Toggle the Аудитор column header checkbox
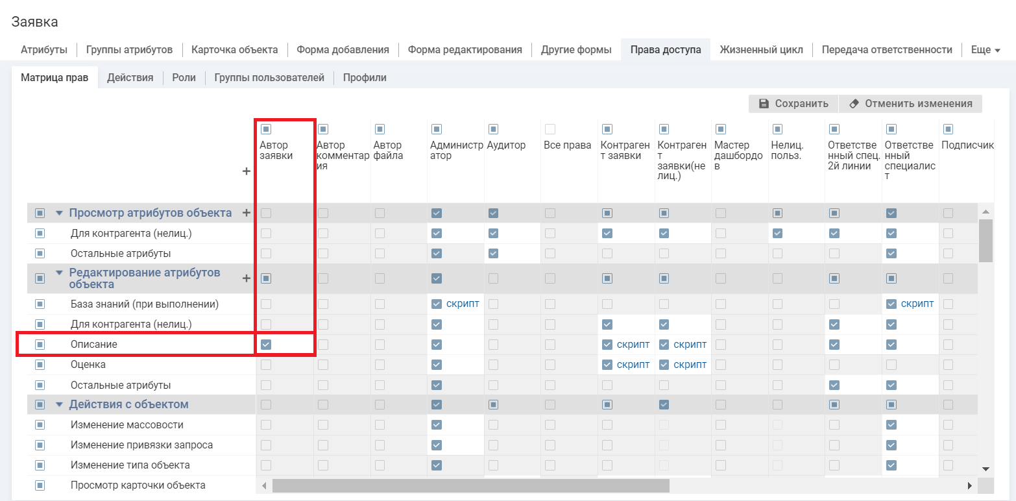 pyautogui.click(x=493, y=129)
